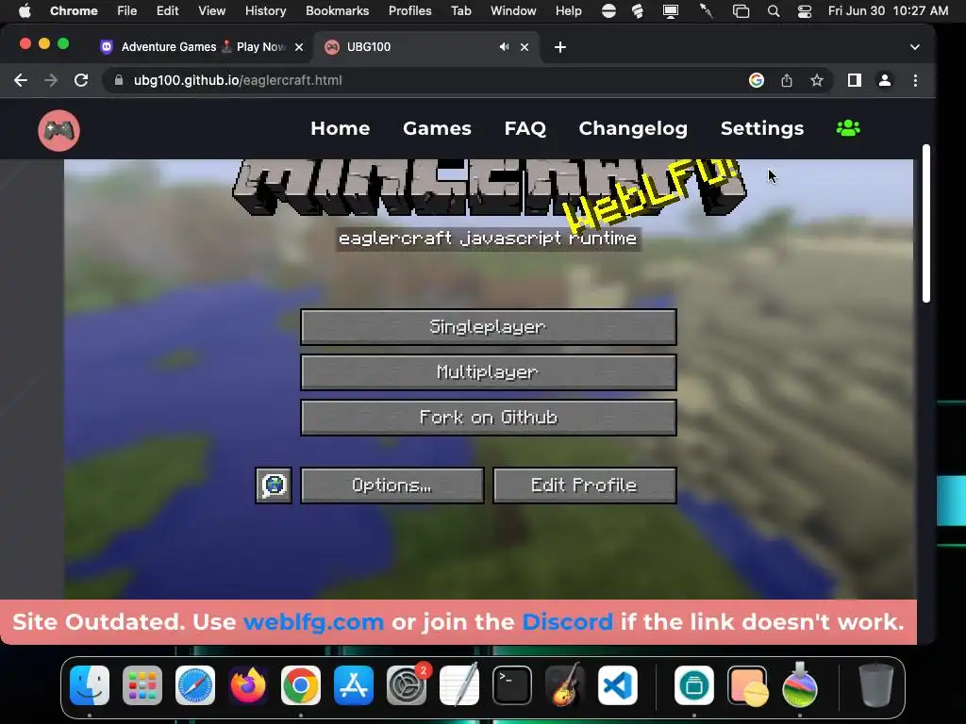Expand the tab search chevron
This screenshot has height=724, width=966.
click(x=915, y=47)
